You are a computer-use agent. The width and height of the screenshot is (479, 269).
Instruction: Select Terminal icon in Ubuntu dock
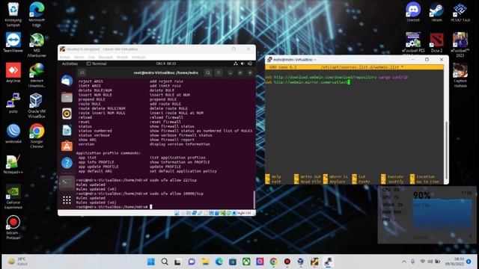click(x=67, y=182)
